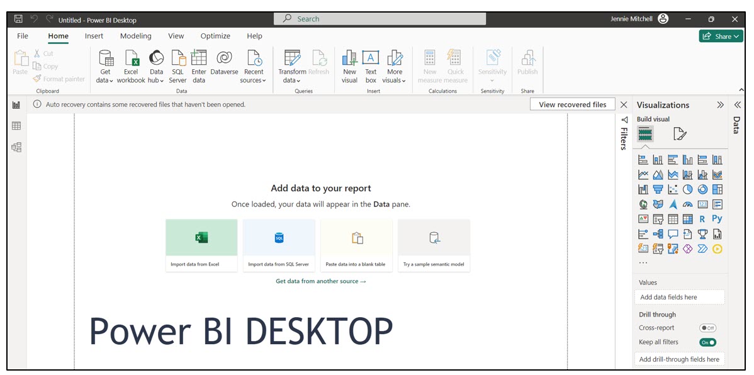The height and width of the screenshot is (375, 754).
Task: Follow Get data from another source link
Action: [x=321, y=281]
